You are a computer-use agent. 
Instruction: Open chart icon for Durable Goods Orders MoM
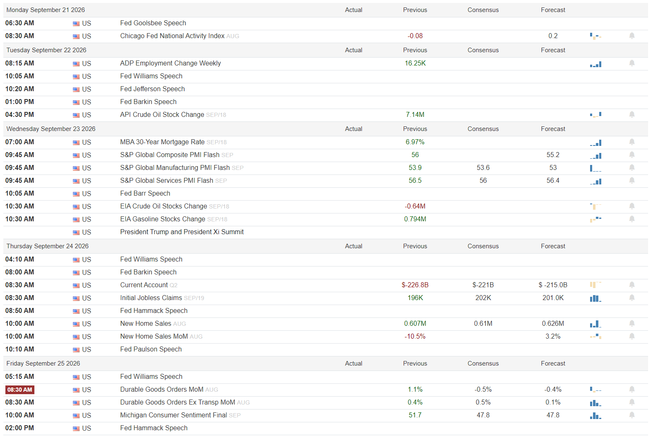[x=595, y=390]
